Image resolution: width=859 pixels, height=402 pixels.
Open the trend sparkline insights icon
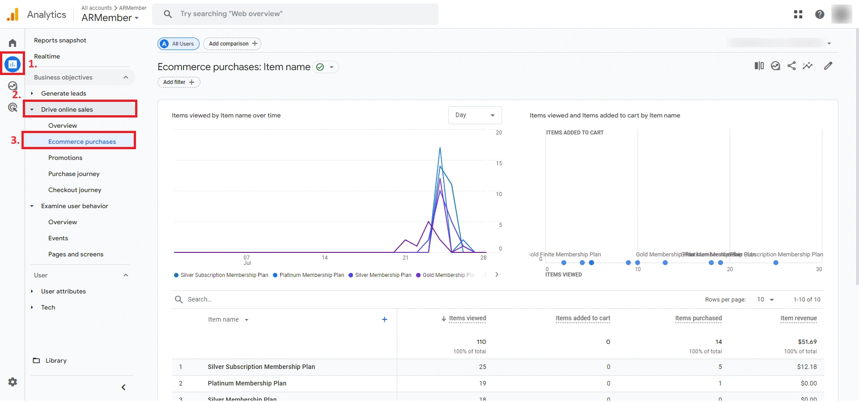(x=808, y=66)
